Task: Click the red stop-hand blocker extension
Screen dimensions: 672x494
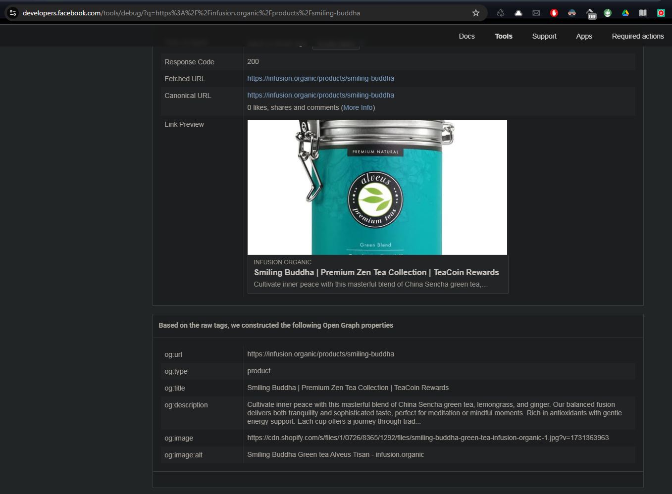Action: (x=554, y=13)
